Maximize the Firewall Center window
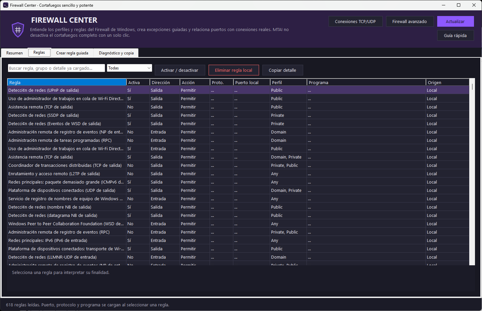This screenshot has width=482, height=311. [459, 5]
